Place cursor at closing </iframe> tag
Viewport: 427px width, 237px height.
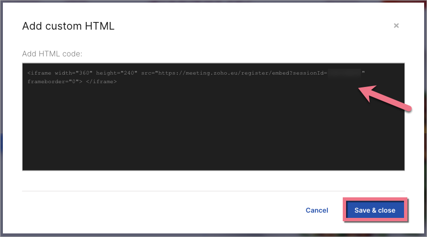(103, 82)
